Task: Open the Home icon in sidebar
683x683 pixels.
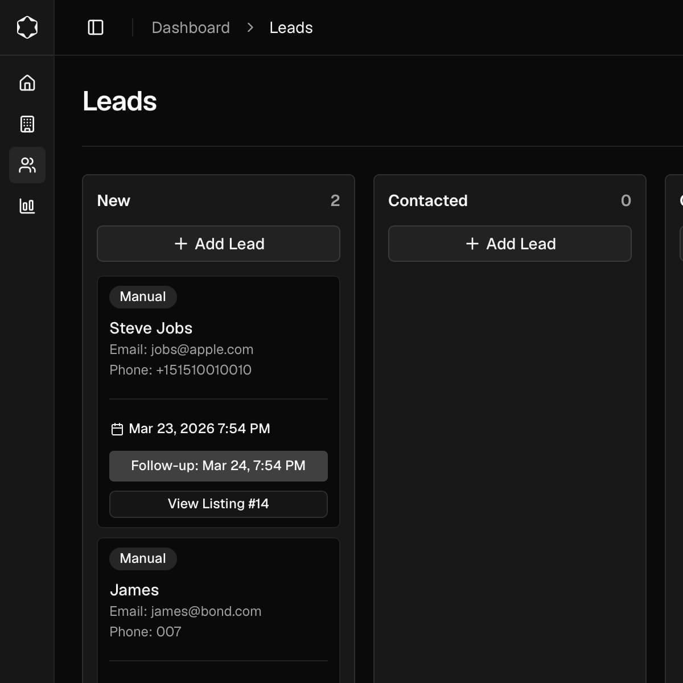Action: point(27,83)
